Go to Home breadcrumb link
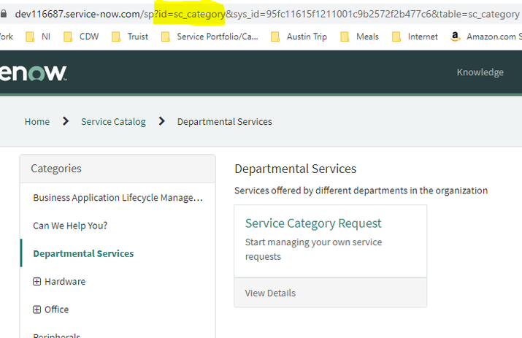The width and height of the screenshot is (522, 338). tap(37, 121)
